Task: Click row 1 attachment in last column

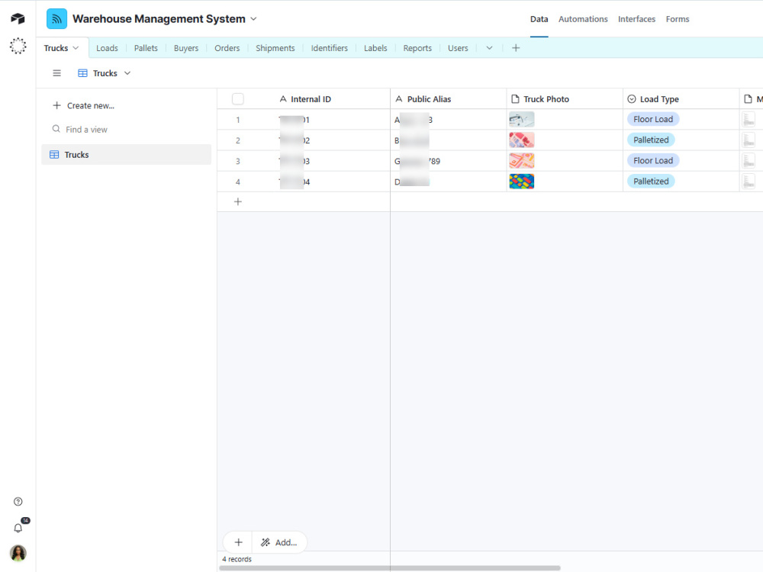Action: pyautogui.click(x=749, y=119)
